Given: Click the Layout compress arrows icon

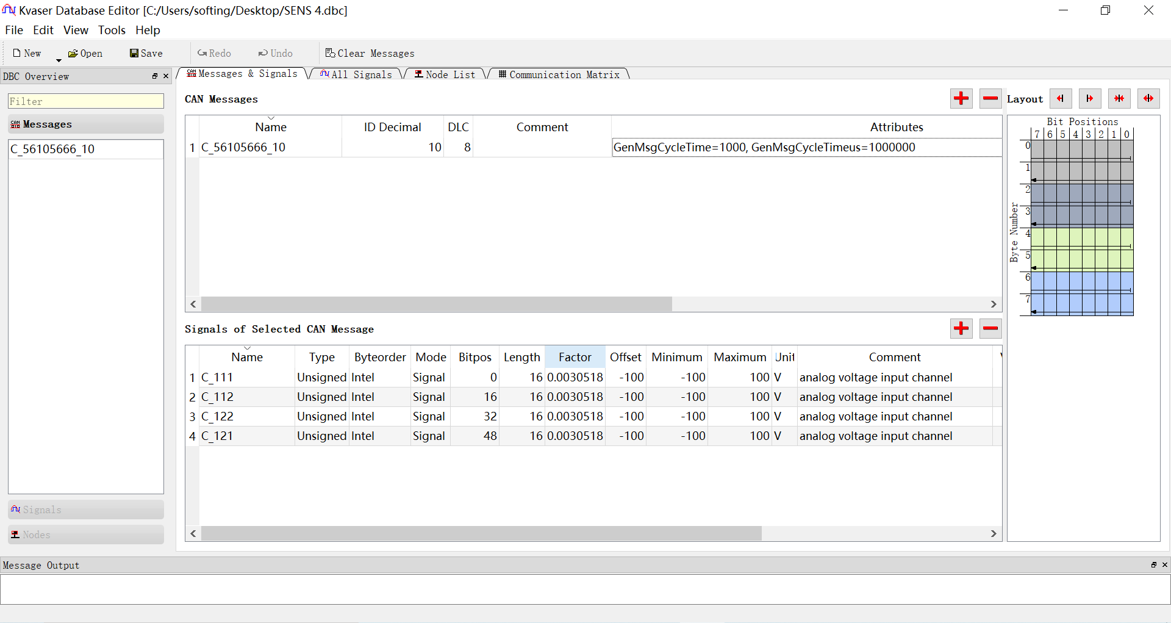Looking at the screenshot, I should click(1119, 98).
